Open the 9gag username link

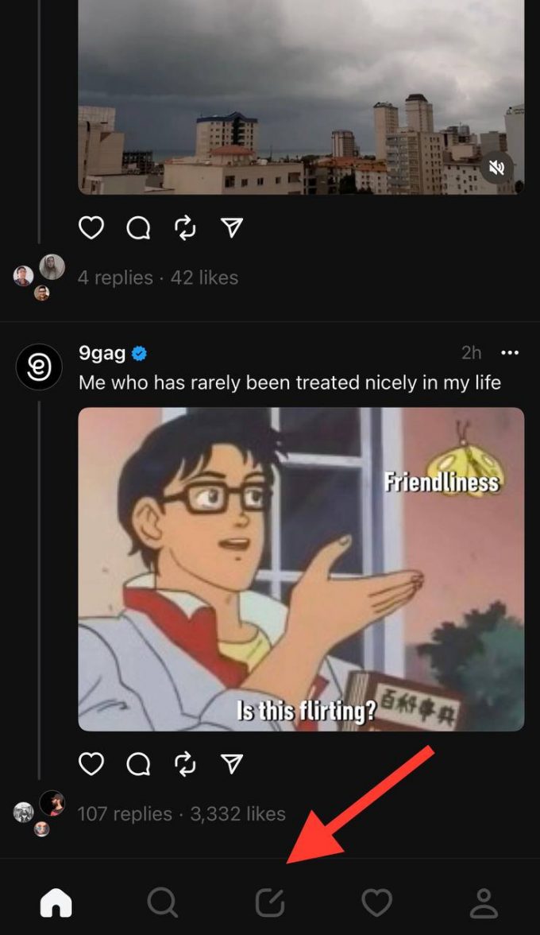[102, 352]
